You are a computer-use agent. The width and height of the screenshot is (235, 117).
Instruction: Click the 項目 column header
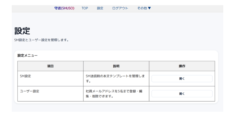51,66
